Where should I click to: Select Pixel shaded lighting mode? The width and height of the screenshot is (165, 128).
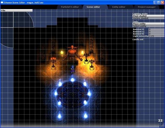pyautogui.click(x=148, y=16)
